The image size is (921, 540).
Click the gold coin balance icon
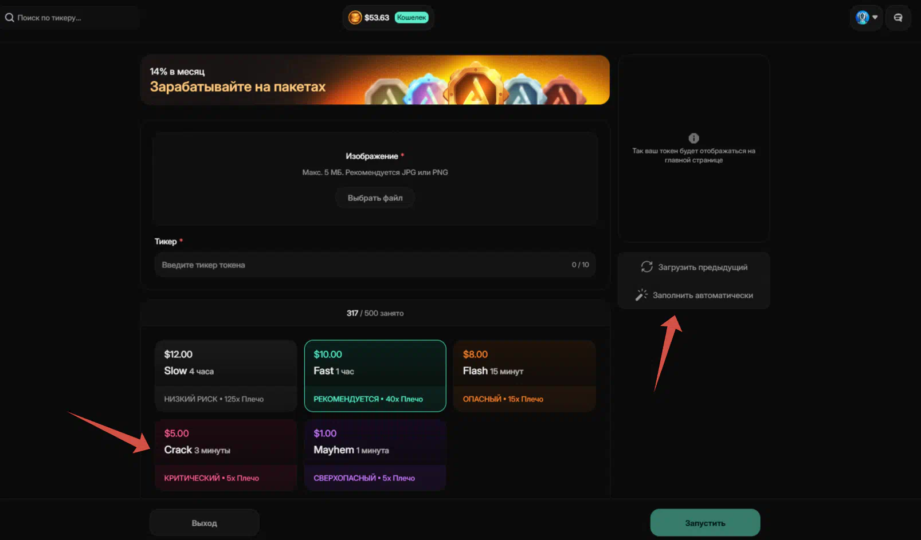pyautogui.click(x=355, y=18)
